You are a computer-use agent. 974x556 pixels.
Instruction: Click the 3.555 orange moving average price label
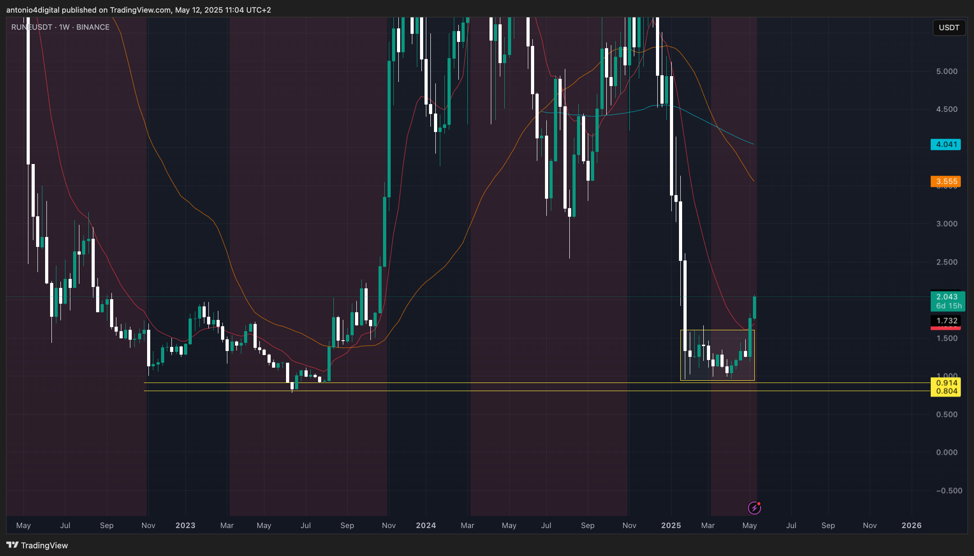[x=946, y=181]
